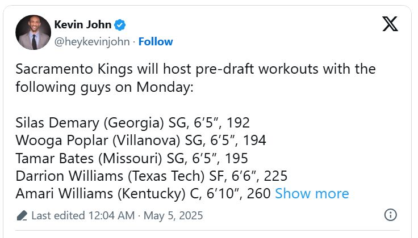
Task: Open the tweet info circle icon
Action: [x=390, y=215]
